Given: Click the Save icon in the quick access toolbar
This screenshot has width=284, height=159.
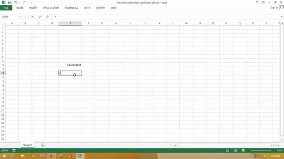Looking at the screenshot, I should pyautogui.click(x=10, y=2).
